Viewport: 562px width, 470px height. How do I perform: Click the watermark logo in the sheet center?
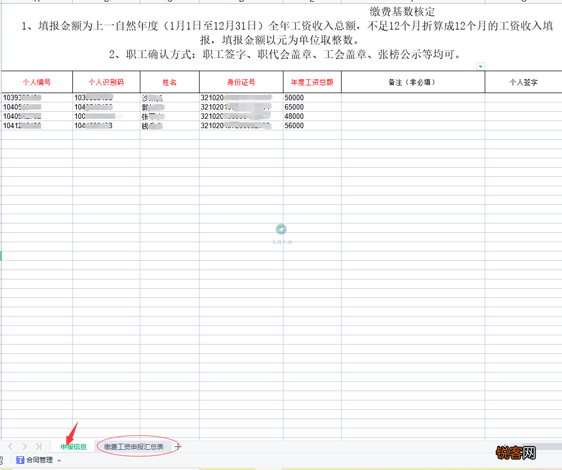[x=281, y=229]
